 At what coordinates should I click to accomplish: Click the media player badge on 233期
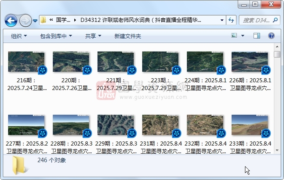point(266,133)
